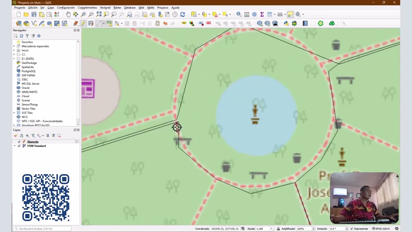Open a project with the folder icon
Screen dimensions: 412x232
[x=26, y=14]
